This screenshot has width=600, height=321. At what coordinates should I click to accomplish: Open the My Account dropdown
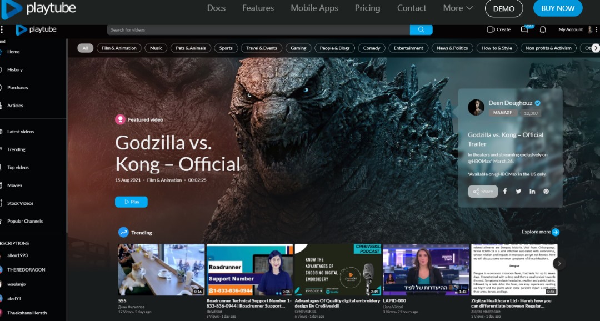(x=571, y=30)
